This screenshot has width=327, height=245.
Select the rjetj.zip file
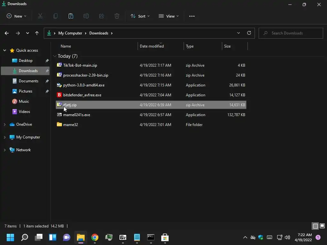pyautogui.click(x=151, y=105)
